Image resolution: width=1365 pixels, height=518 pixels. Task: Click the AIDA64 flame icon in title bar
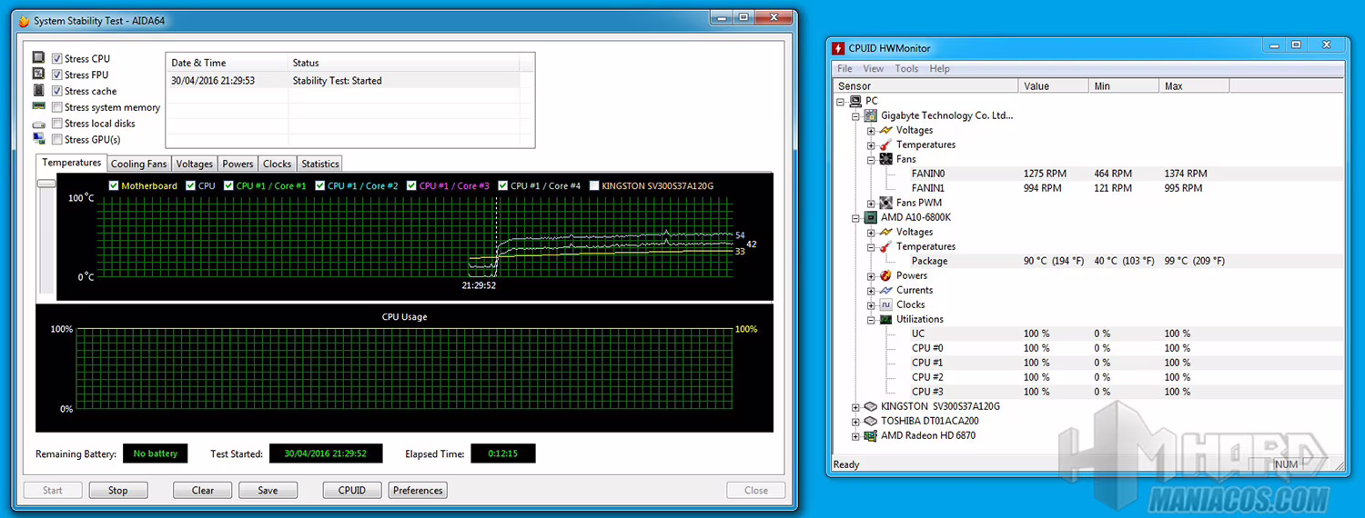coord(24,21)
